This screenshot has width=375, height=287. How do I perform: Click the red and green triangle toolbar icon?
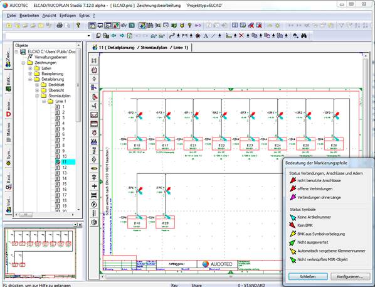116,25
